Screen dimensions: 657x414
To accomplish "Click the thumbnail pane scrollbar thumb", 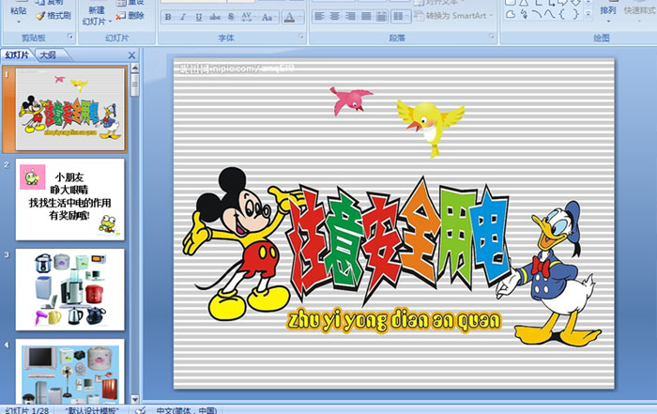I will pyautogui.click(x=134, y=85).
